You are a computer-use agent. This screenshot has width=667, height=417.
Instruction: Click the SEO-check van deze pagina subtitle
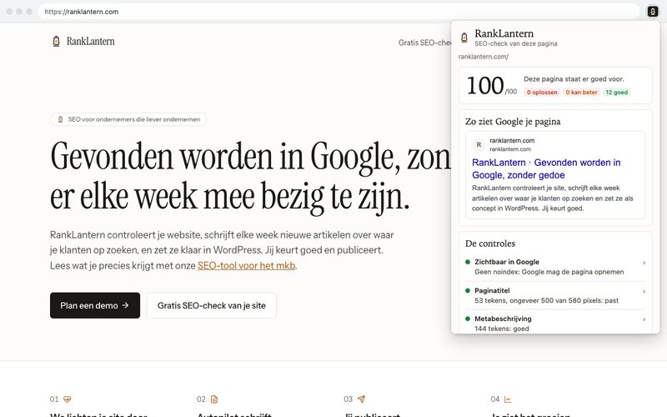[515, 44]
